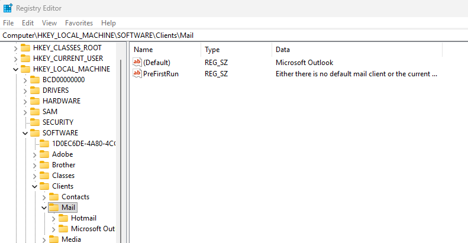Click the Clients folder icon
Viewport: 468px width, 243px height.
click(44, 186)
